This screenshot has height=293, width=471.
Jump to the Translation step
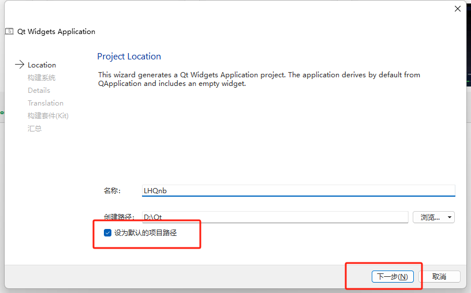(46, 103)
